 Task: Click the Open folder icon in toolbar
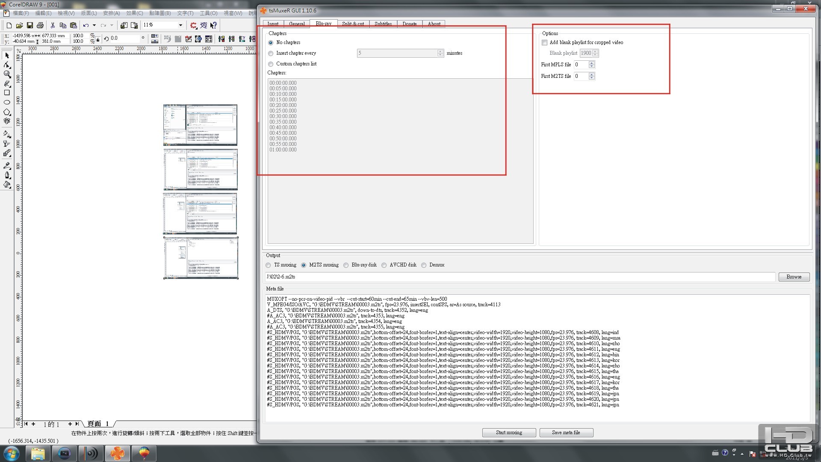19,25
